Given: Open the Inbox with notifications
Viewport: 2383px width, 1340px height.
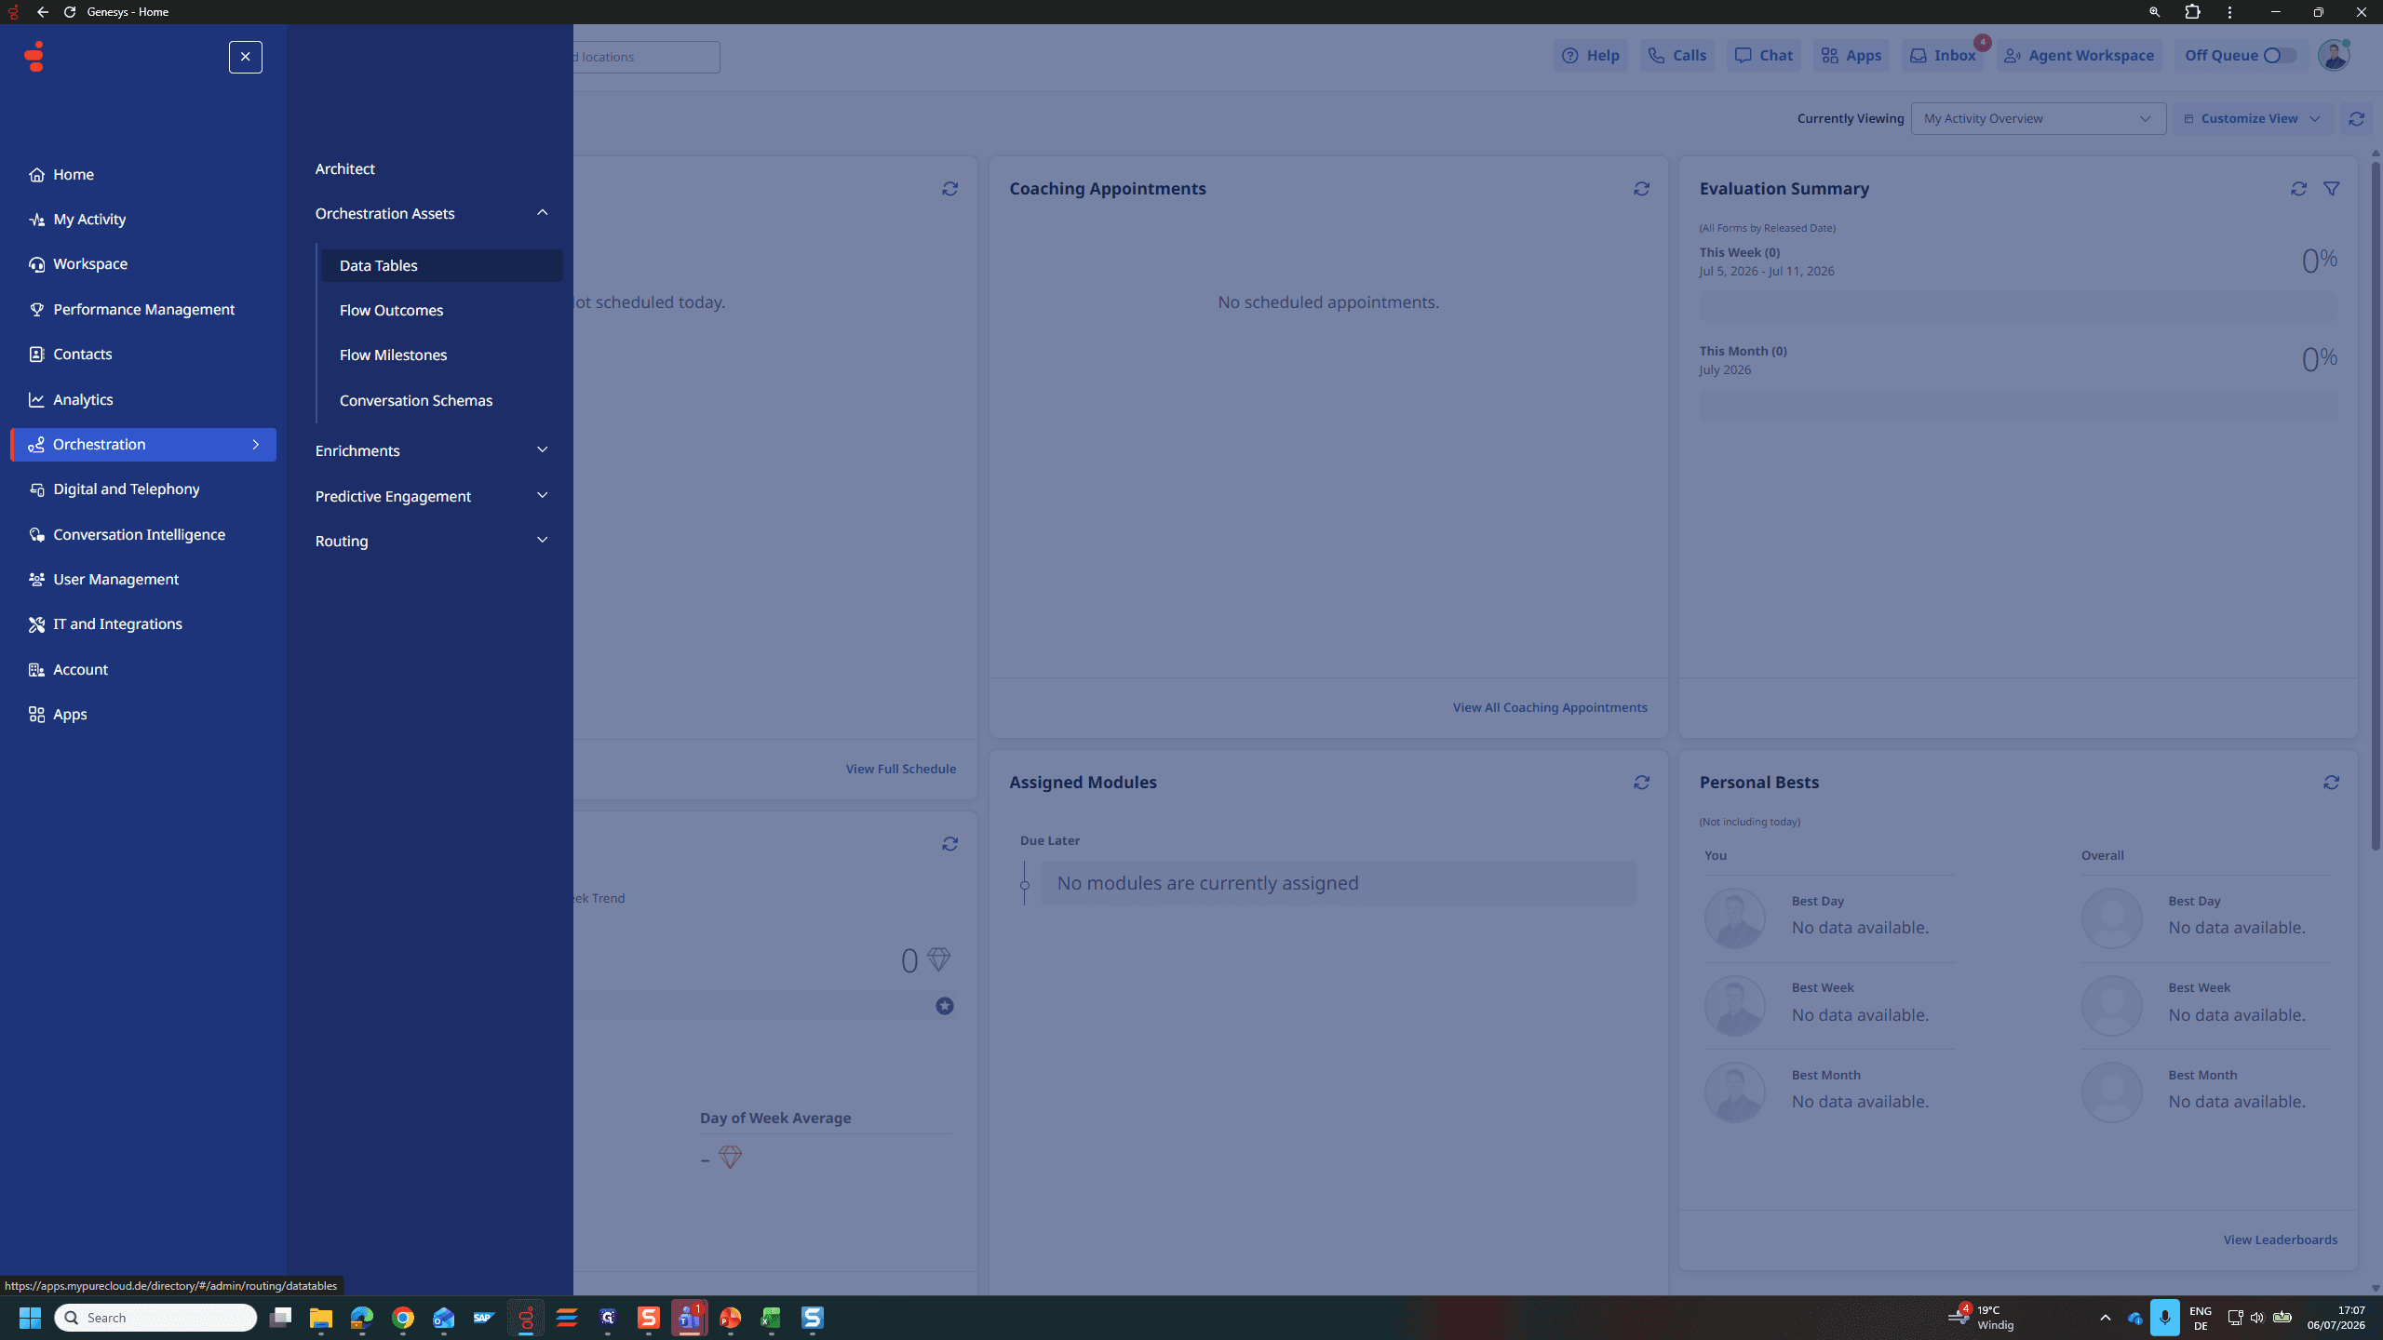Looking at the screenshot, I should pos(1942,56).
